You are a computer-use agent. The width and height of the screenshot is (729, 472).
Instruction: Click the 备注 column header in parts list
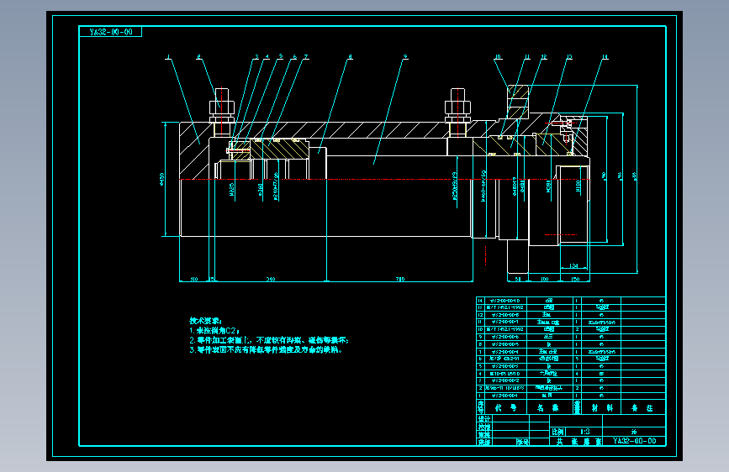pos(642,408)
